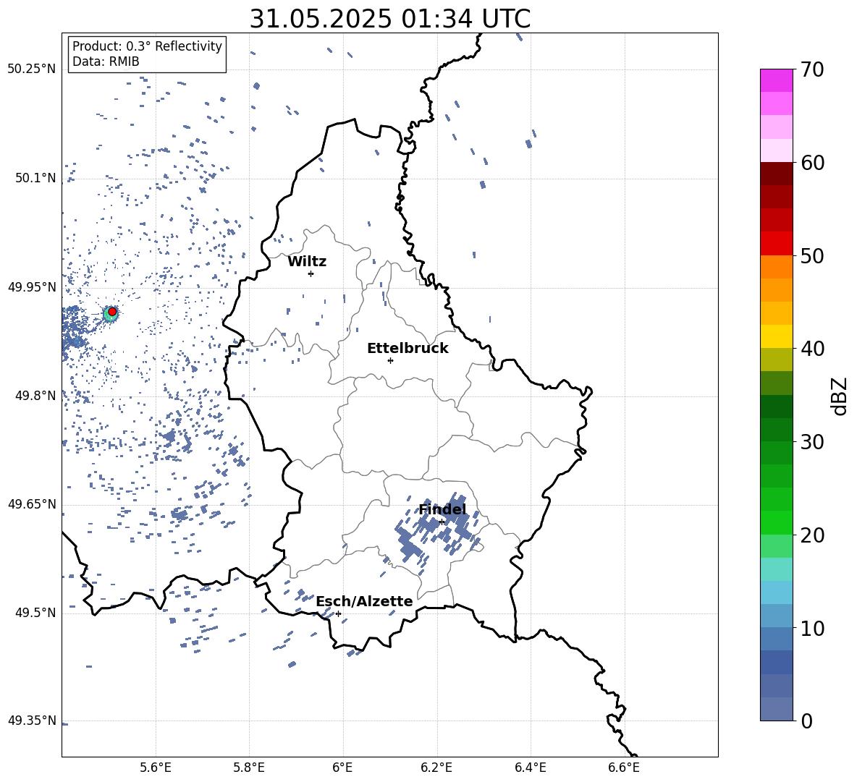Click the 6.4°E longitude tick label
857x782 pixels.
[530, 768]
